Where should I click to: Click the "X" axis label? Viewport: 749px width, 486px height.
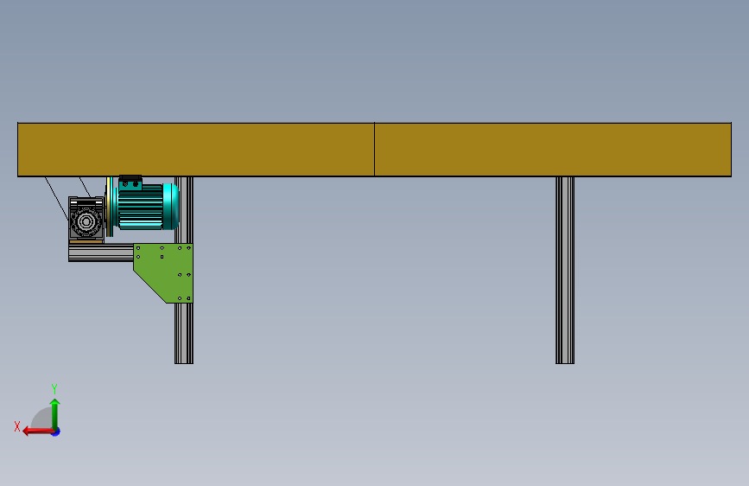tap(17, 426)
